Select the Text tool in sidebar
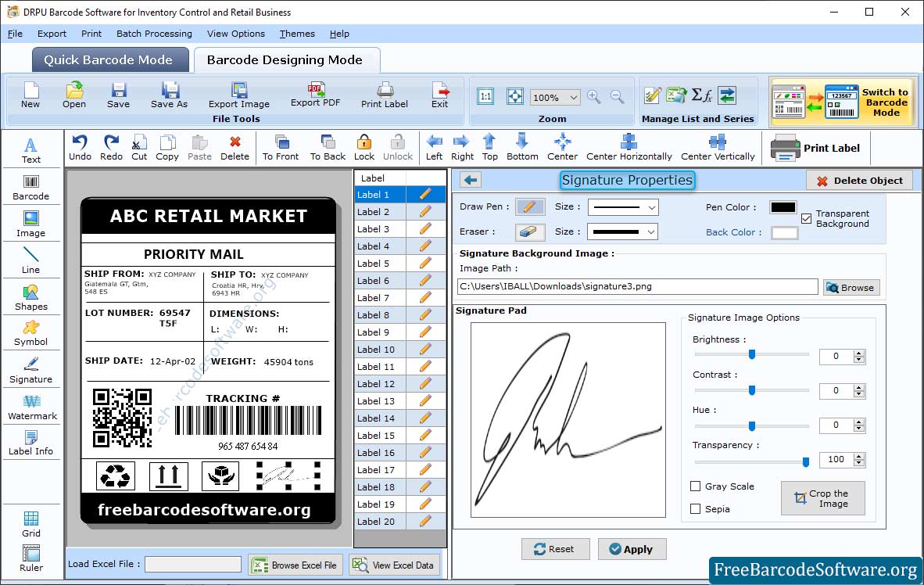This screenshot has height=585, width=924. pos(31,150)
